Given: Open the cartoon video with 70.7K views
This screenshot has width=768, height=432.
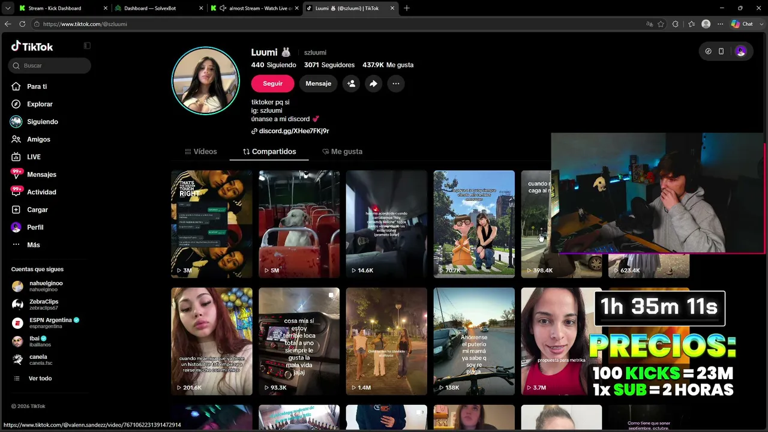Looking at the screenshot, I should (474, 224).
